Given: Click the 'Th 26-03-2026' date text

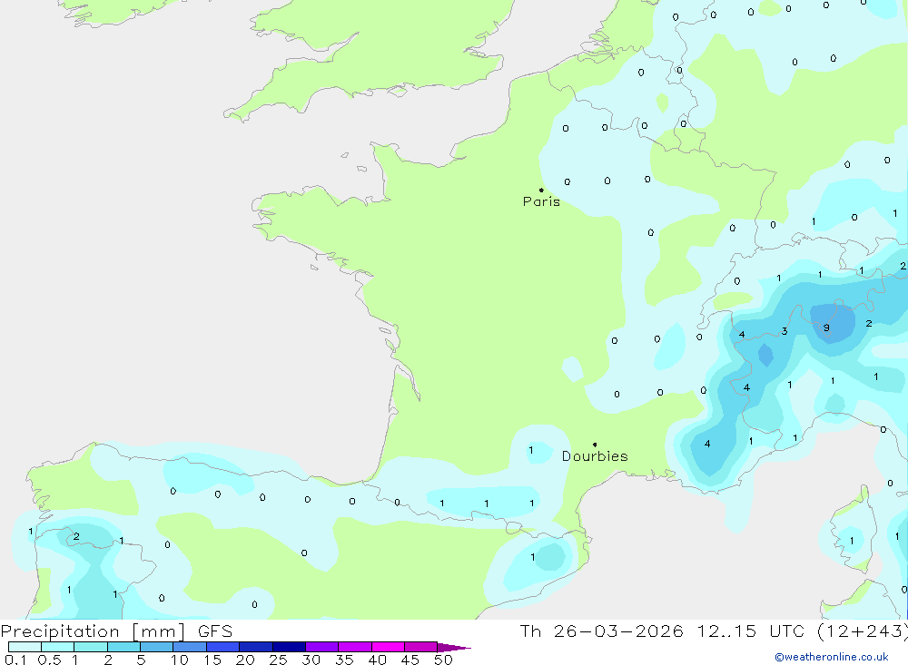Looking at the screenshot, I should point(601,631).
